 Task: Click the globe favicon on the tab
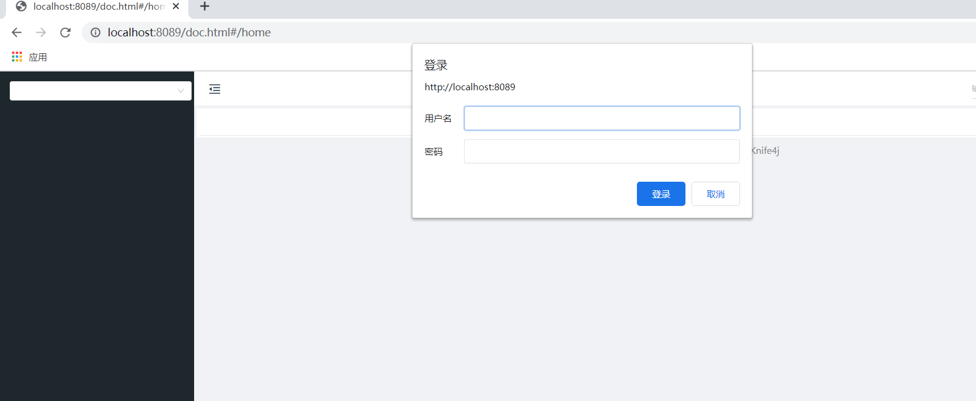point(21,6)
